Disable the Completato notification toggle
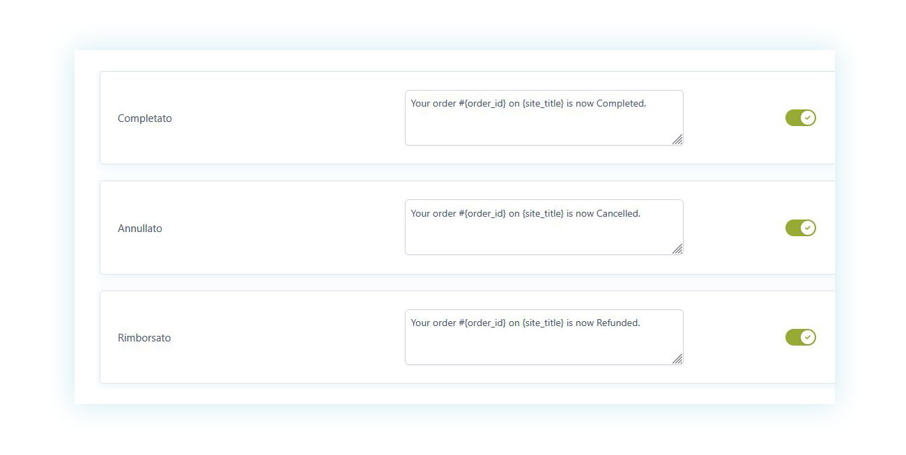Screen dimensions: 906x455 800,118
